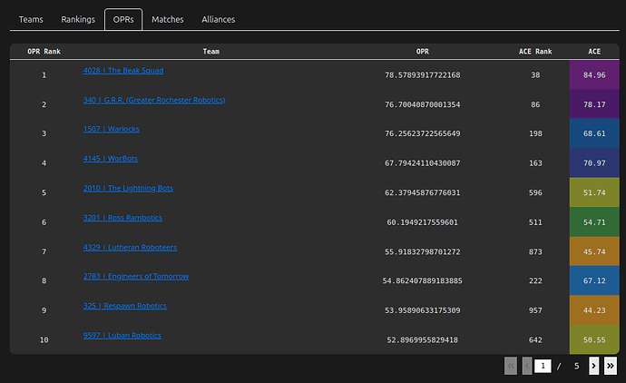The width and height of the screenshot is (626, 383).
Task: Click the first page double arrow
Action: (x=511, y=366)
